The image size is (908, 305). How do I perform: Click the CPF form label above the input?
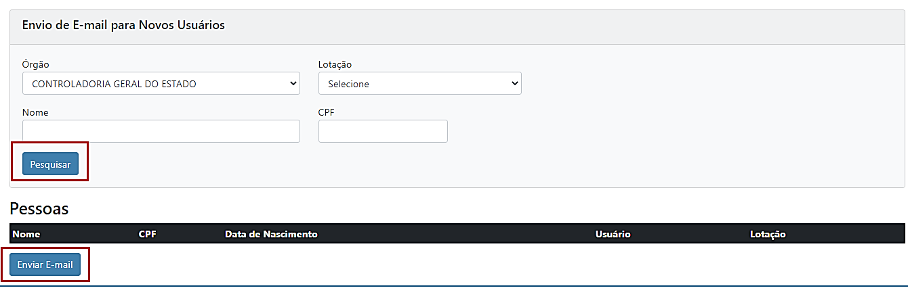click(327, 112)
